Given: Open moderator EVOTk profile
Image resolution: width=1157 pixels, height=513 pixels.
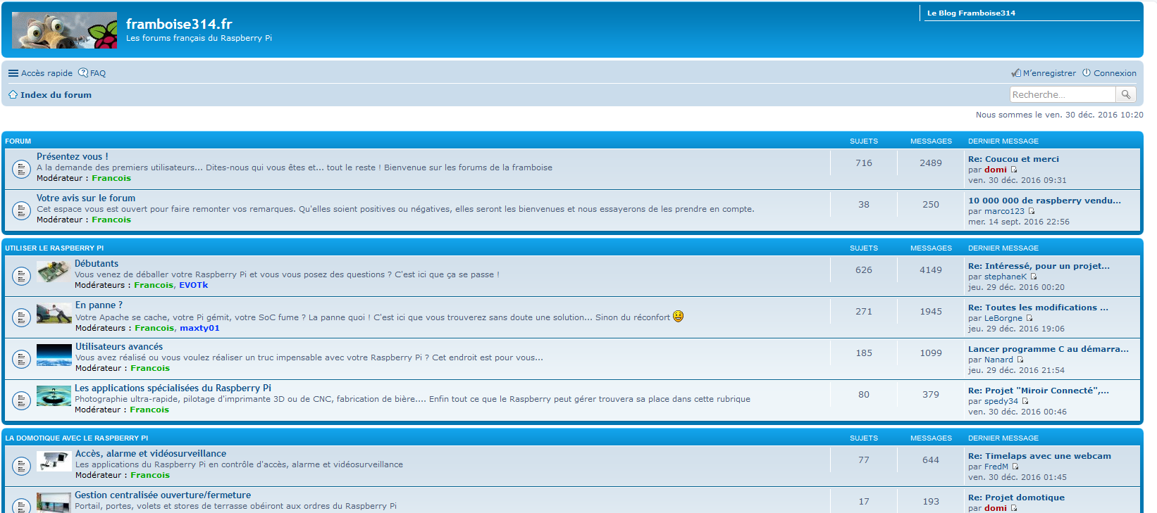Looking at the screenshot, I should click(x=194, y=285).
